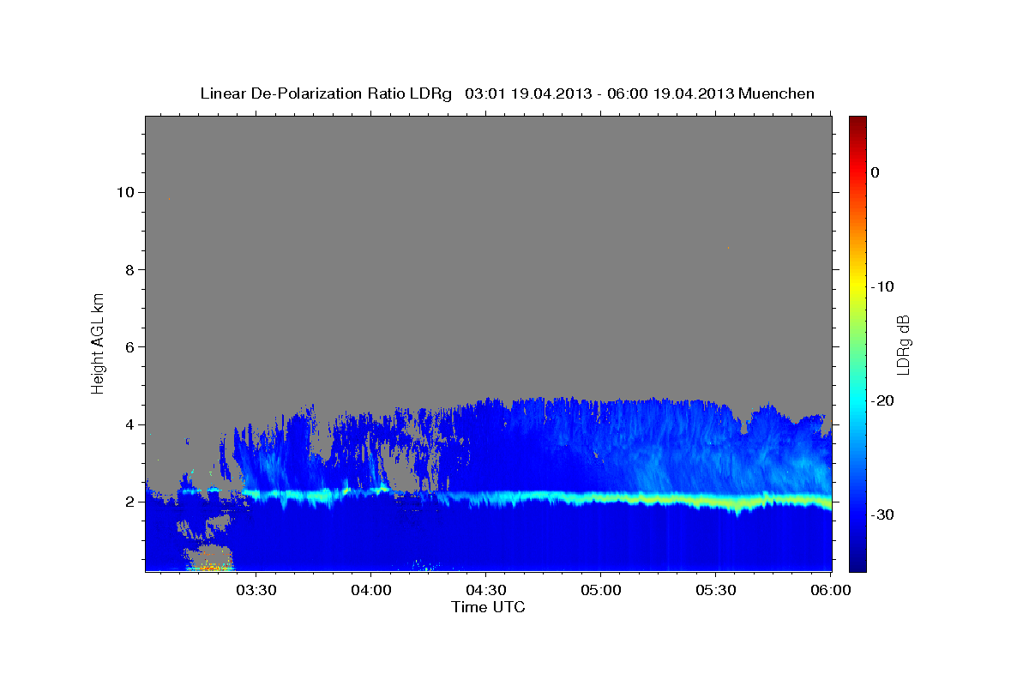Viewport: 1029px width, 686px height.
Task: Click the colorbar value -20
Action: pyautogui.click(x=882, y=400)
